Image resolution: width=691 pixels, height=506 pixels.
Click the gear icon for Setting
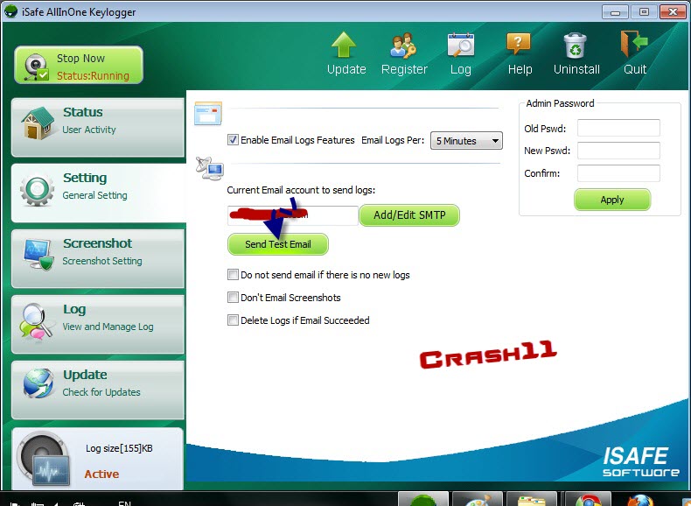coord(37,189)
